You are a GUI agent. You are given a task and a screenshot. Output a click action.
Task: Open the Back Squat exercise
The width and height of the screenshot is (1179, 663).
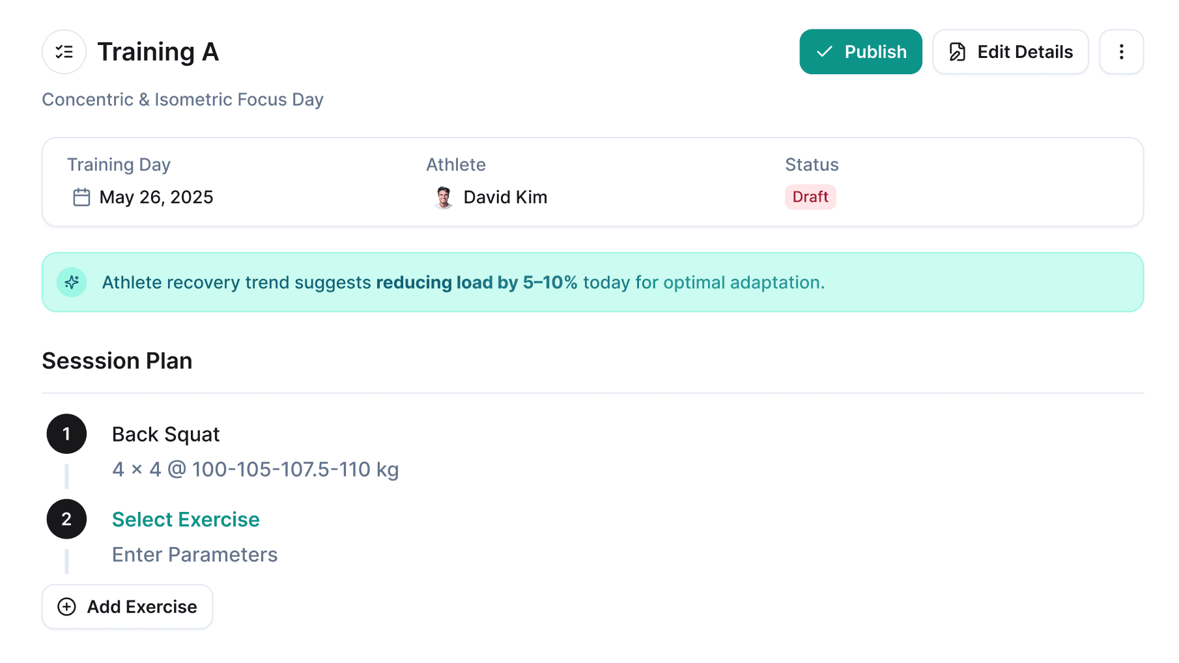click(165, 434)
